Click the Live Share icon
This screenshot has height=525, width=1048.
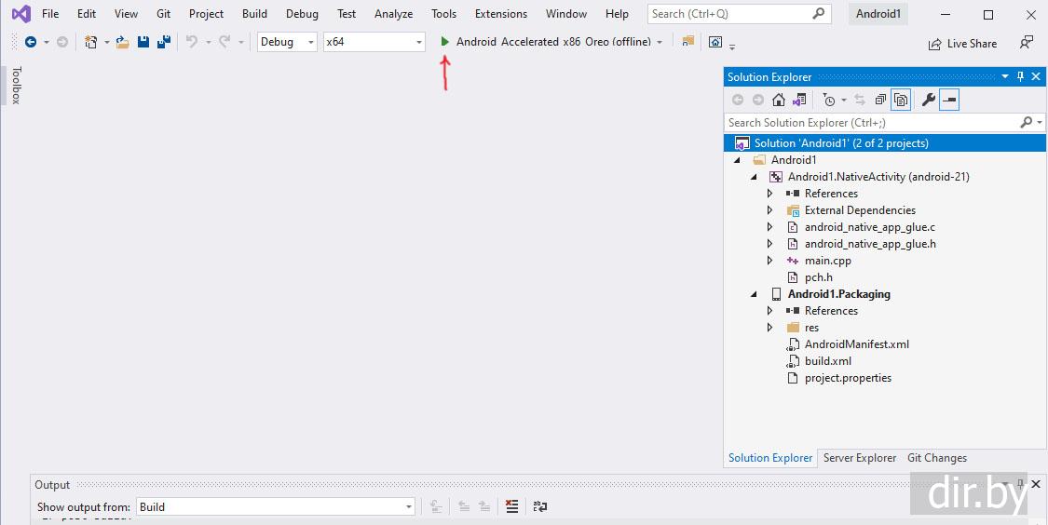pos(934,44)
